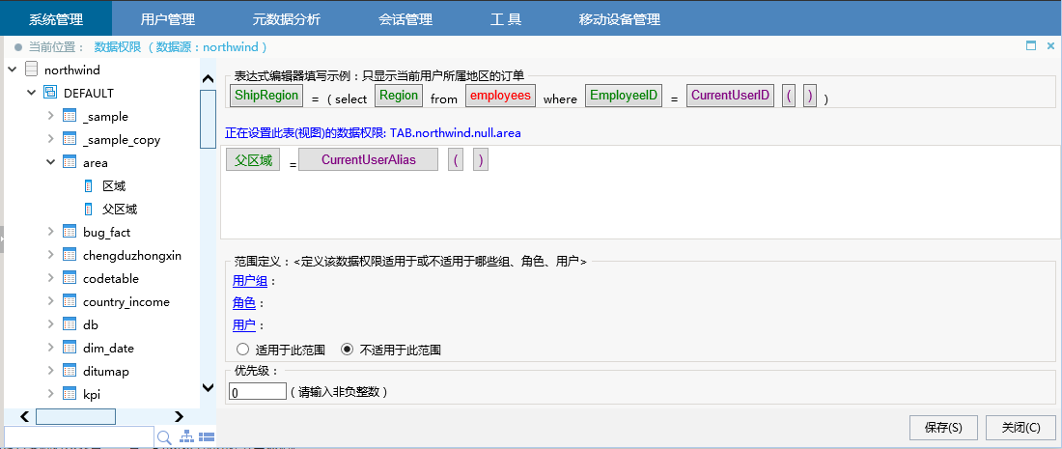
Task: Click the db table icon
Action: 70,325
